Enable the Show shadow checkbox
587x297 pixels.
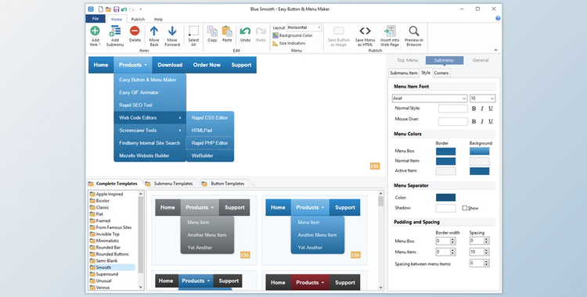(x=465, y=208)
